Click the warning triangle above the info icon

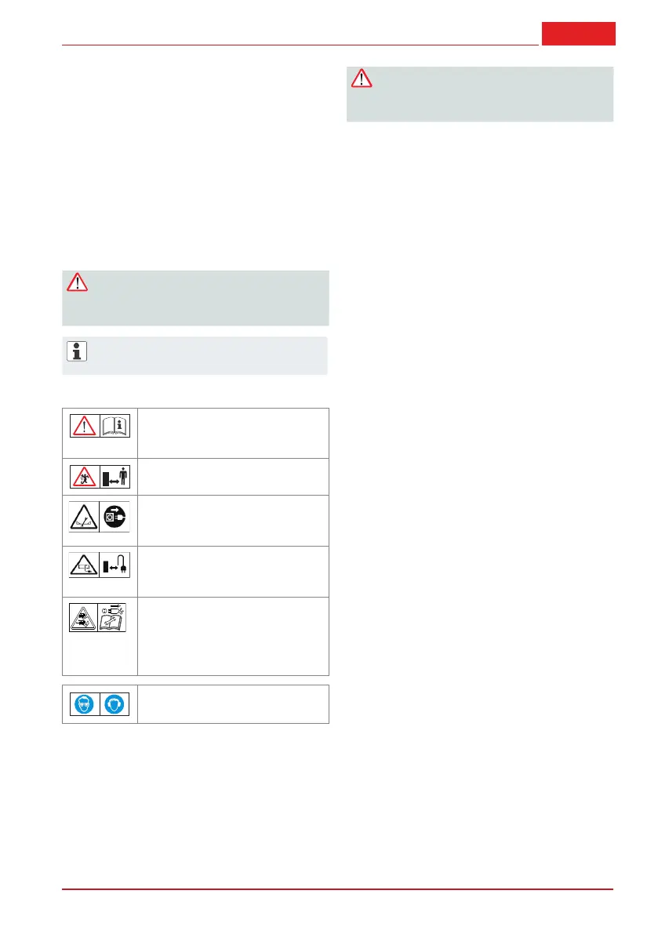point(77,282)
